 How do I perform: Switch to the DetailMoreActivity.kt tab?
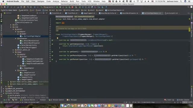click(x=108, y=13)
